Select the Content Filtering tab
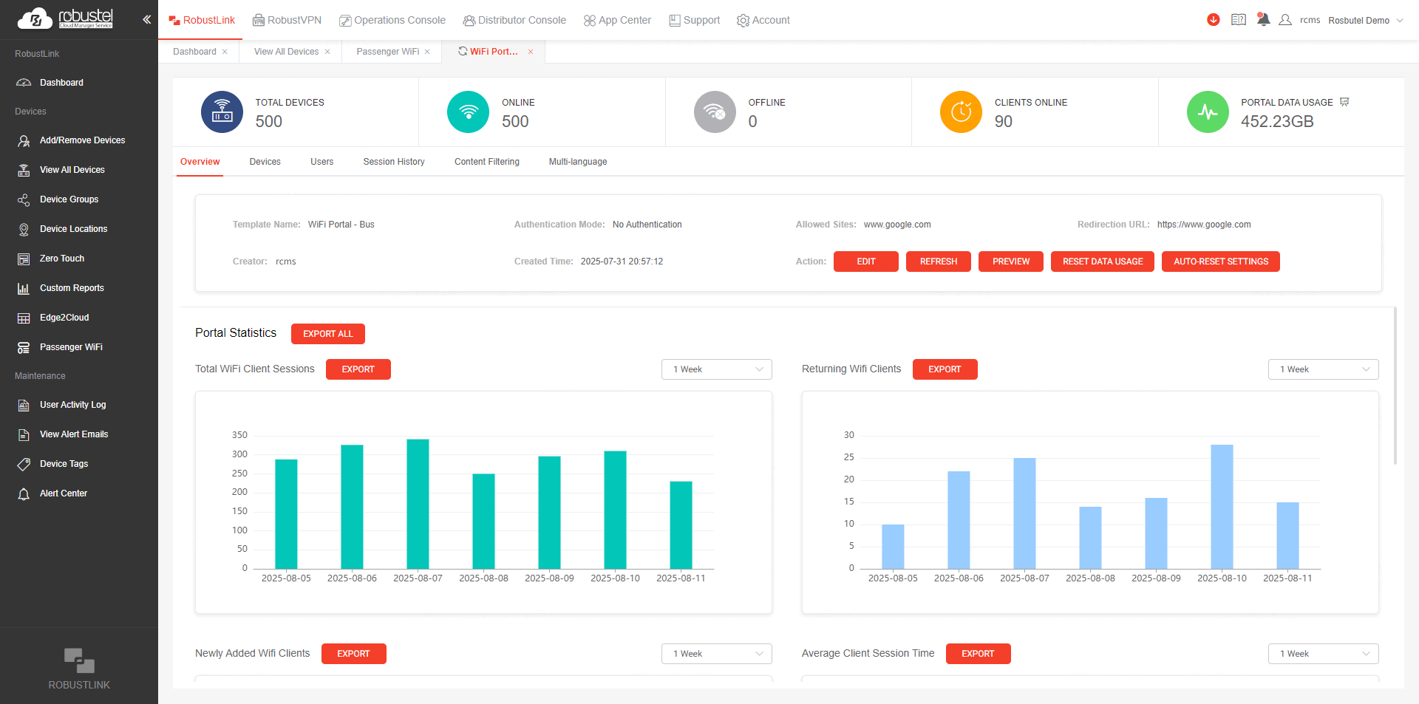The width and height of the screenshot is (1419, 704). point(486,162)
